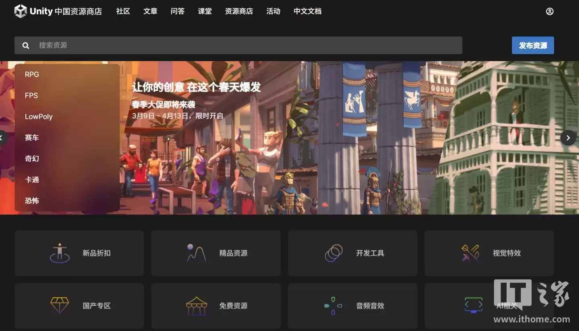579x331 pixels.
Task: Open the user account profile icon
Action: pyautogui.click(x=550, y=11)
